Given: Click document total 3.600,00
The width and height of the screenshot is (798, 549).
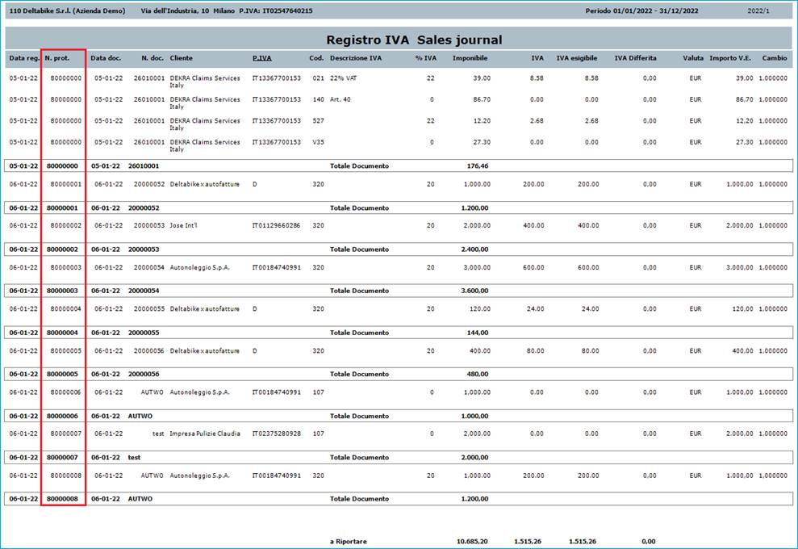Looking at the screenshot, I should [474, 291].
